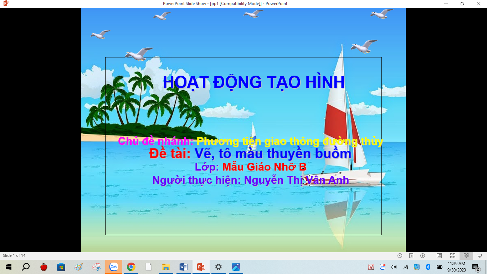Start Slide Show from status bar icon
This screenshot has height=274, width=487.
(480, 255)
